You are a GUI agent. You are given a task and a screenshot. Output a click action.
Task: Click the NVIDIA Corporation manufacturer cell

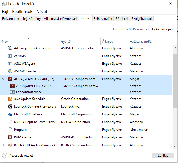75,122
